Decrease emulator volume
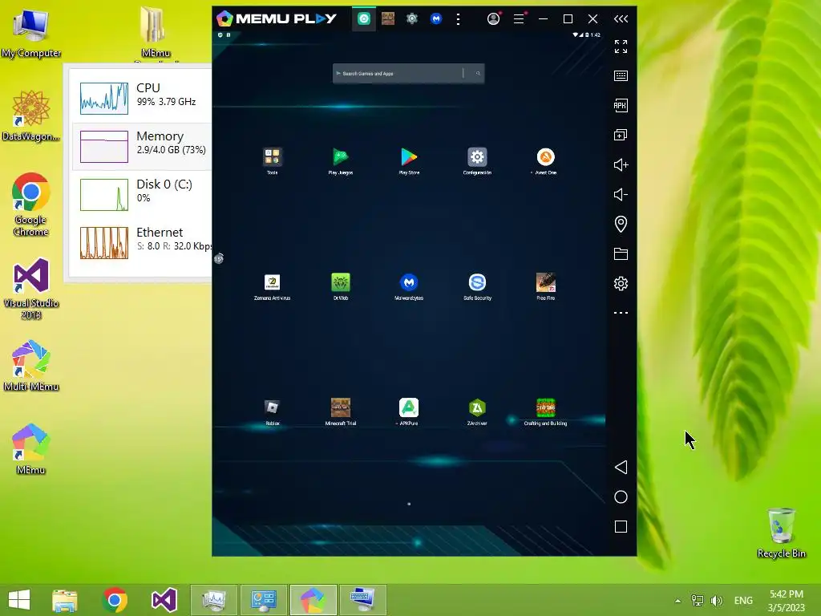 point(621,194)
